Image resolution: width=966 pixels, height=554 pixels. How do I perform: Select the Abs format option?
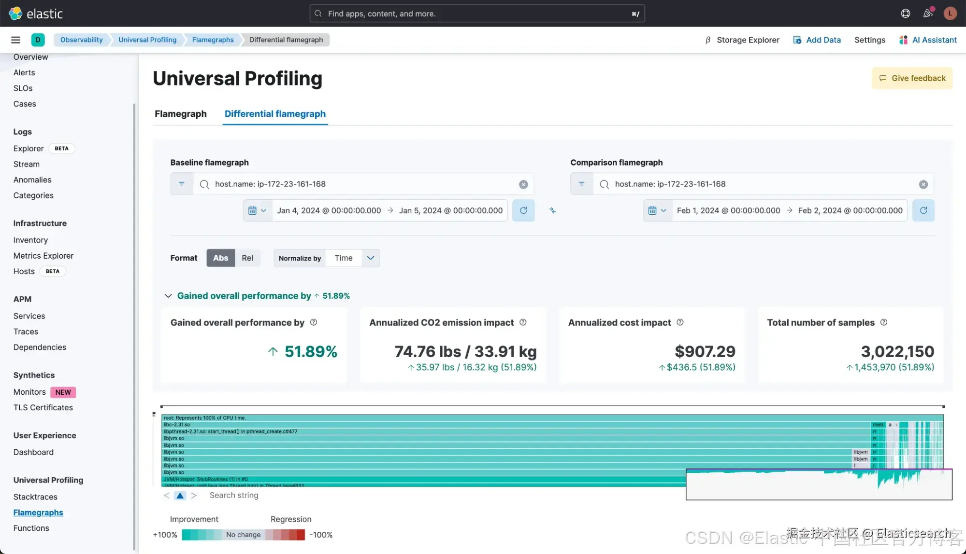click(220, 258)
